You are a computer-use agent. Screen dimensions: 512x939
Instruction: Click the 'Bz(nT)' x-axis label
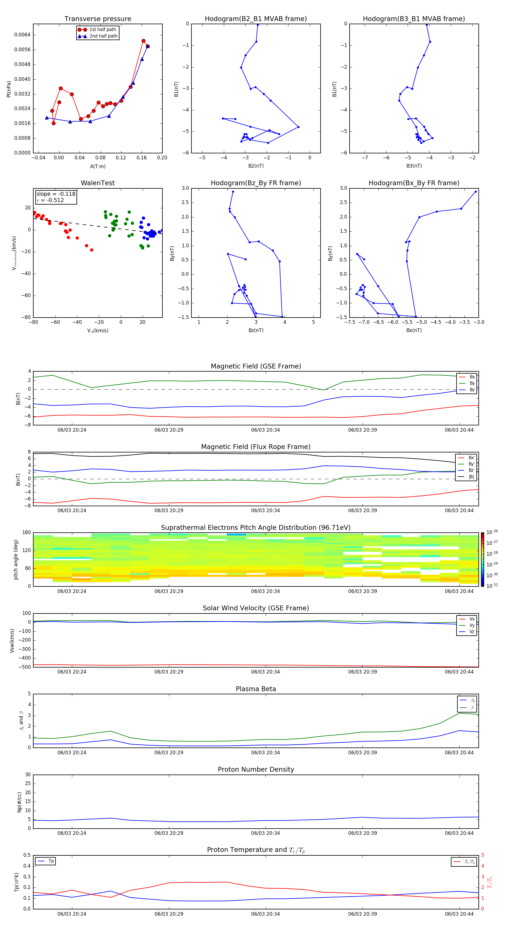coord(256,330)
